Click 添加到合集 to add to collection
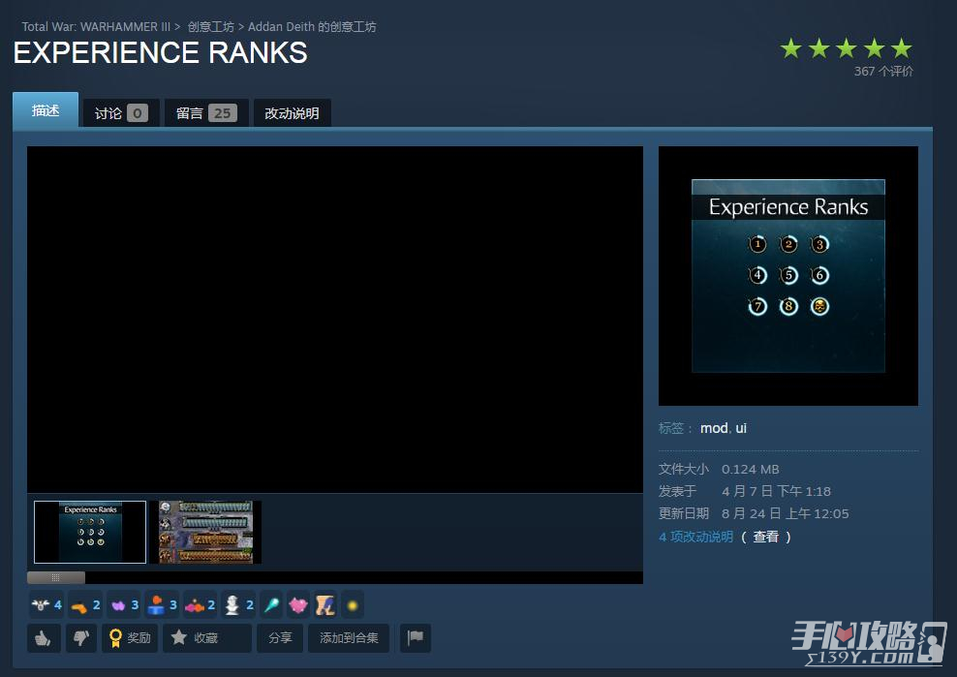This screenshot has width=957, height=677. 349,638
